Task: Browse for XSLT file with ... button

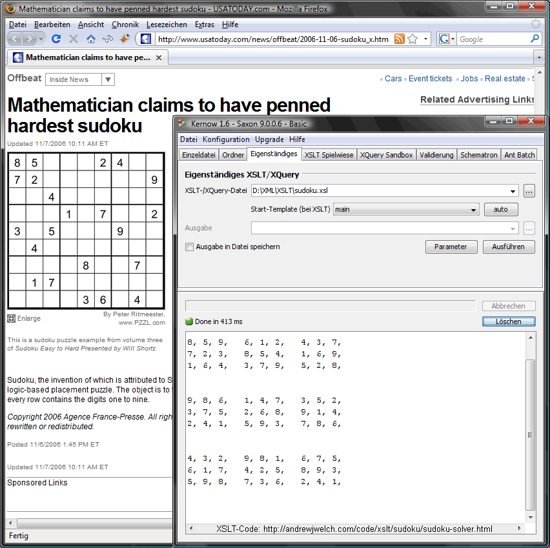Action: point(529,191)
